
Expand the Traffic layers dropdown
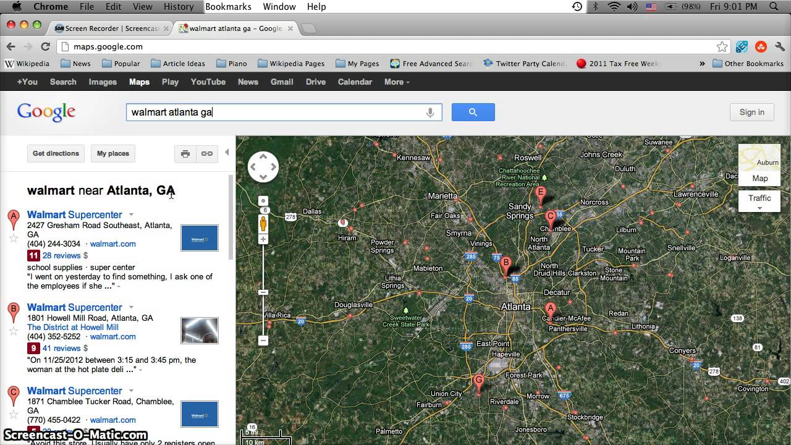(759, 201)
